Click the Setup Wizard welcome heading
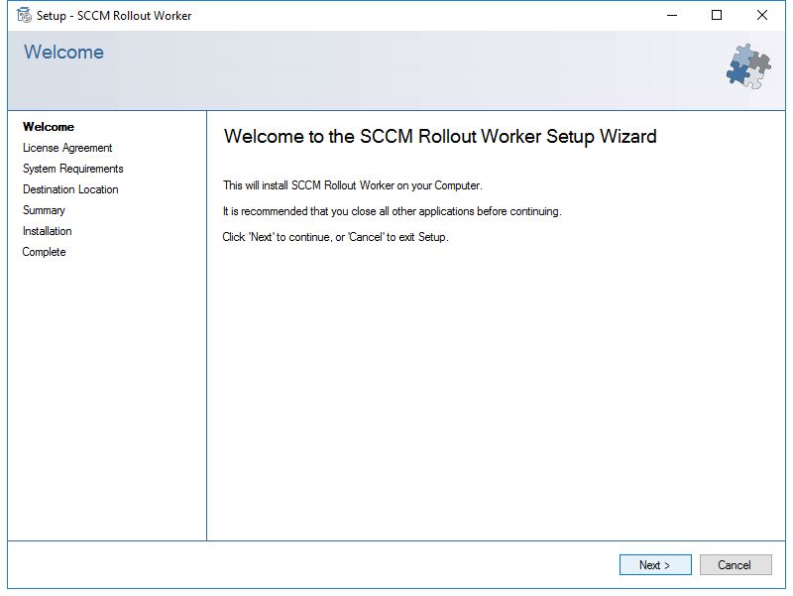This screenshot has width=793, height=596. 440,137
